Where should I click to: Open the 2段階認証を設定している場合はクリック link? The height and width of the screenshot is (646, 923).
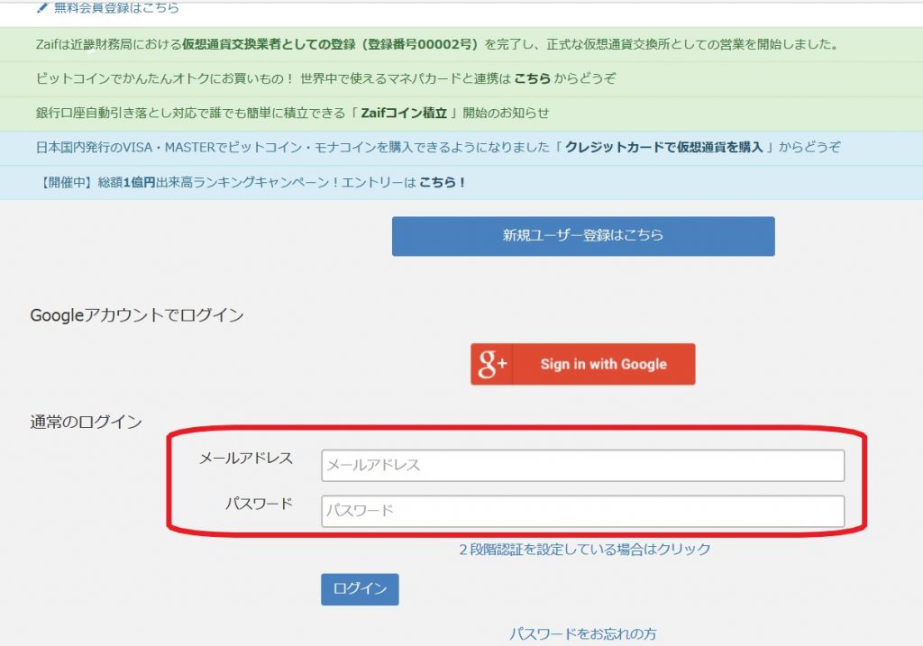pos(584,550)
